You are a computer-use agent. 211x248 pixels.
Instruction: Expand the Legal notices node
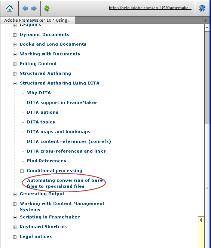(15, 237)
